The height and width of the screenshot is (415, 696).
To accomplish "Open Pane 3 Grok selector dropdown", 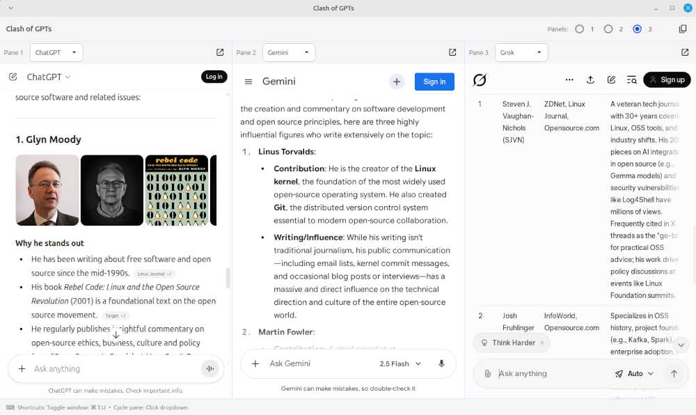I will coord(521,52).
